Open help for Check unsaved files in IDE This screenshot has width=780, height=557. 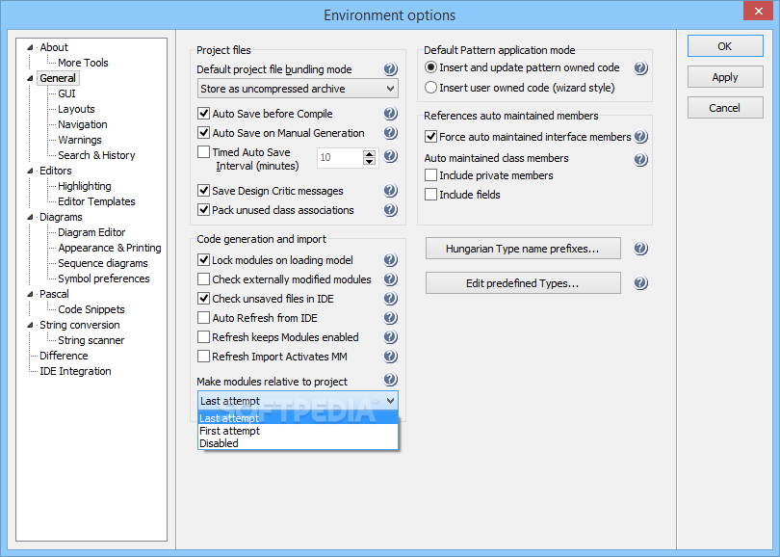point(391,299)
